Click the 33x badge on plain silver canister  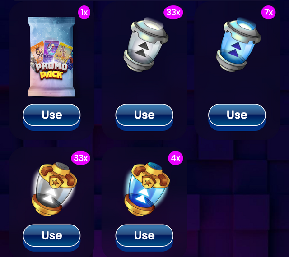(x=173, y=12)
